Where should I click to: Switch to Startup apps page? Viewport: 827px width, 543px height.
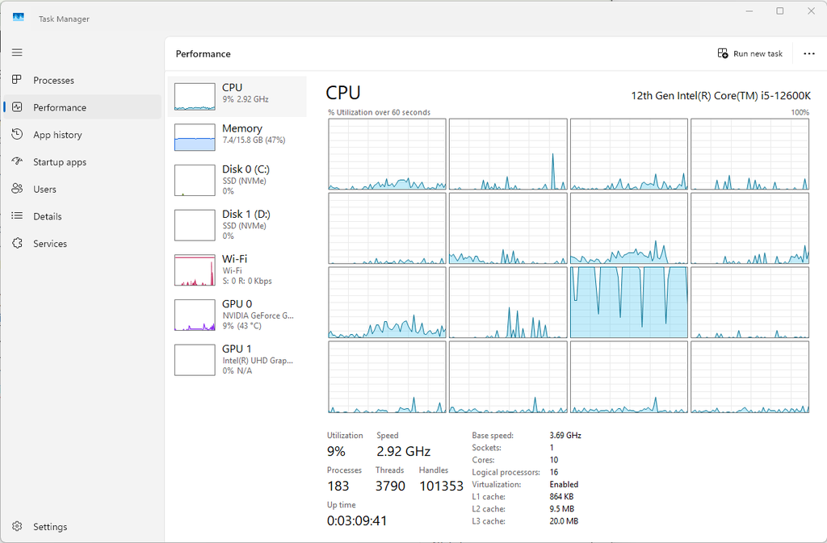click(x=60, y=162)
